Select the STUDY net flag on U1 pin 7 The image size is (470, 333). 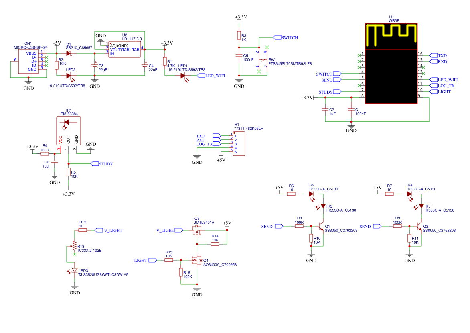(330, 92)
